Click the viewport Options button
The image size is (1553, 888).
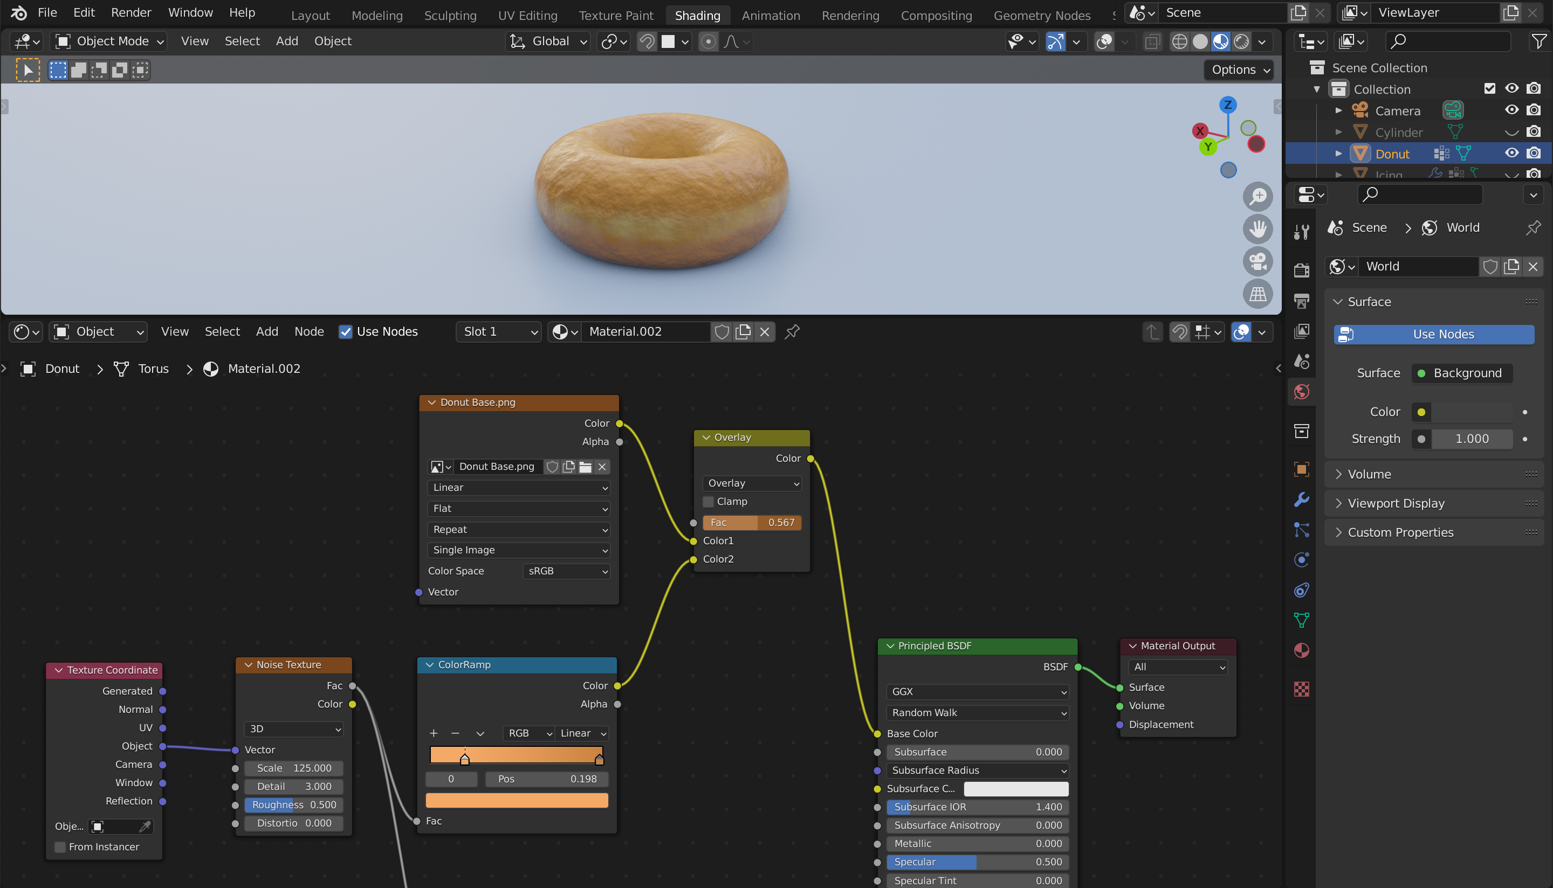(x=1240, y=70)
